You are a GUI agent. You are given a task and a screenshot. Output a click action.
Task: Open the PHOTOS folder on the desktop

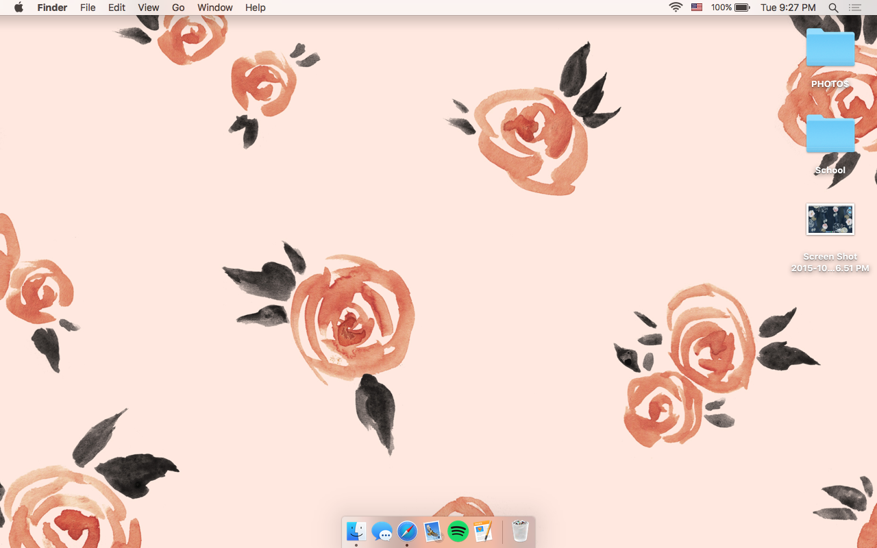tap(830, 48)
